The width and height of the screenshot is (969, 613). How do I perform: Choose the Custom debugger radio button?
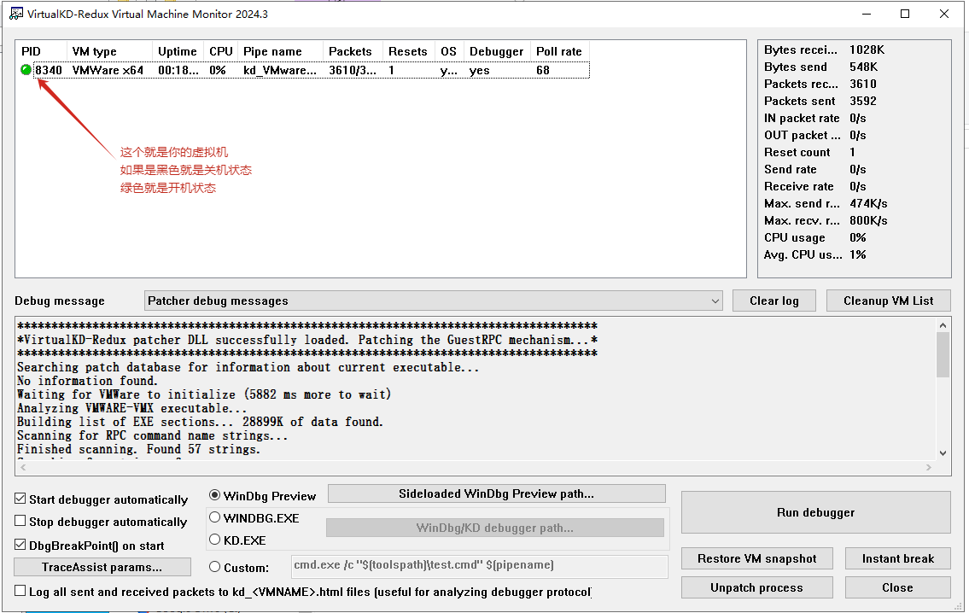pos(215,567)
